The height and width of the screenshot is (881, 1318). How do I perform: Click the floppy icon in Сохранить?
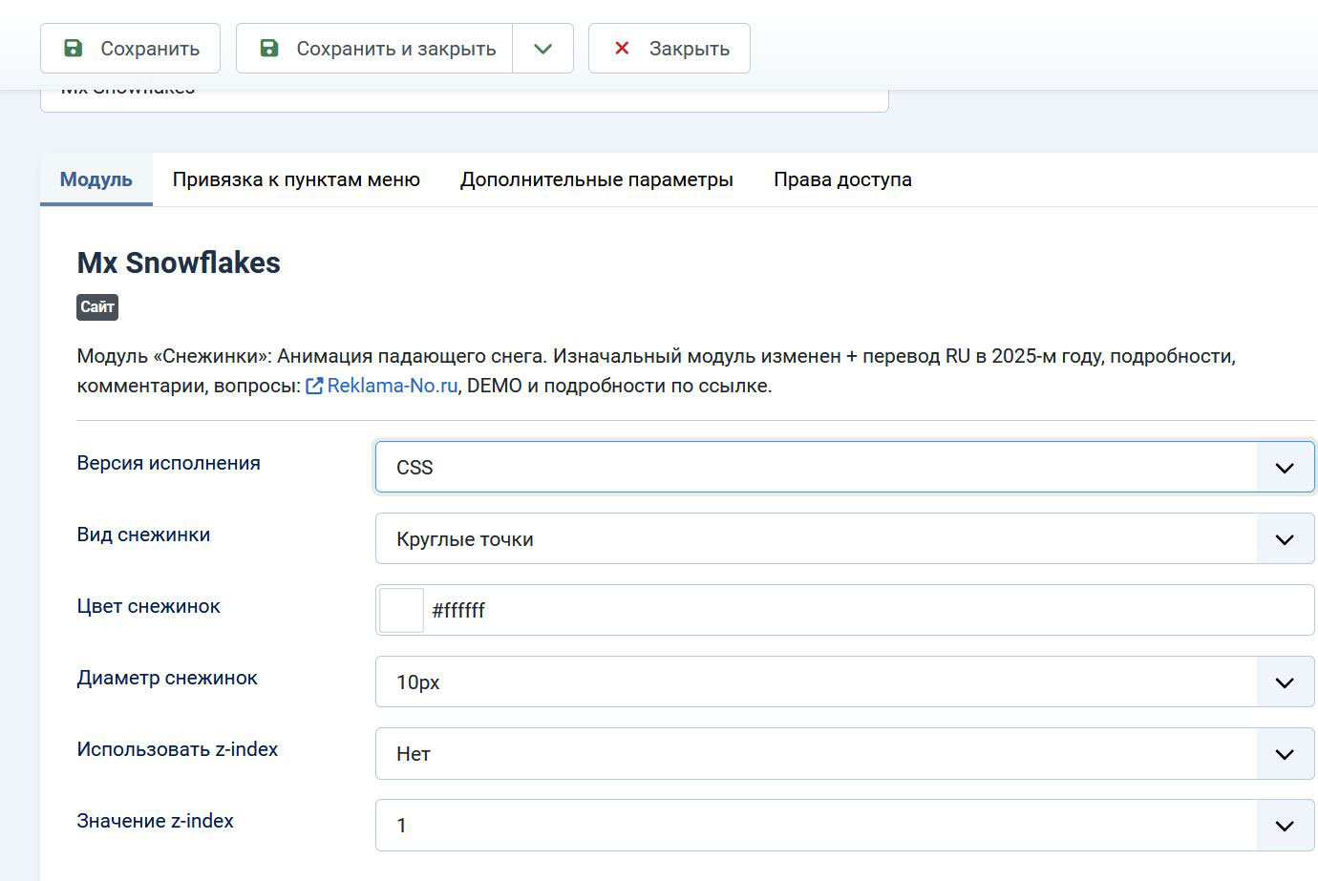click(73, 48)
